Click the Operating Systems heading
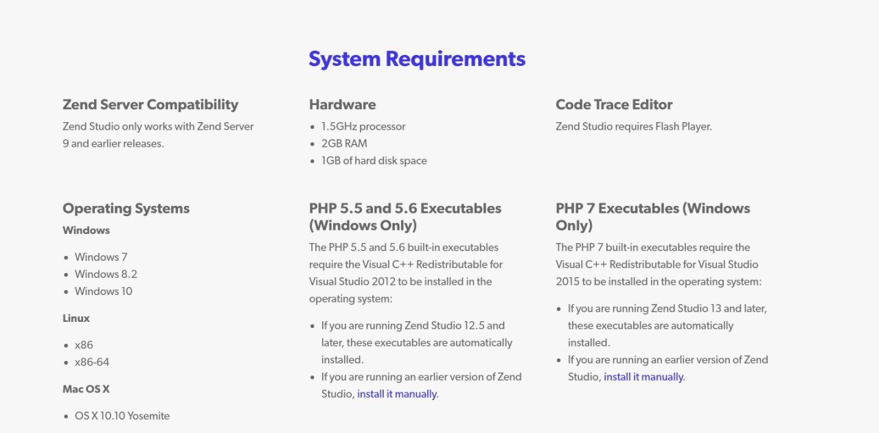 (126, 208)
